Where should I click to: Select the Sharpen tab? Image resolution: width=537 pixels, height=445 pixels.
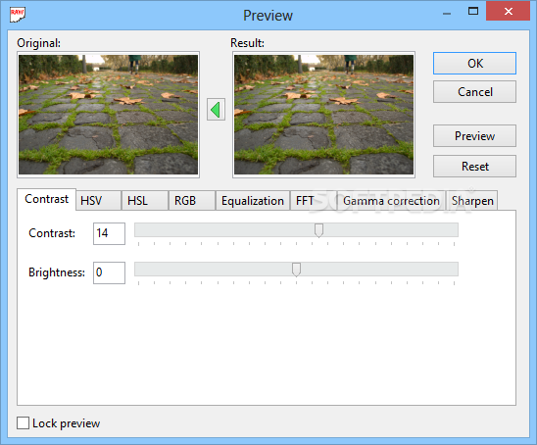[472, 200]
